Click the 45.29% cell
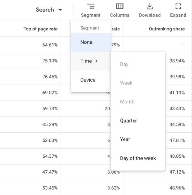Screen dimensions: 192x195 (50, 124)
